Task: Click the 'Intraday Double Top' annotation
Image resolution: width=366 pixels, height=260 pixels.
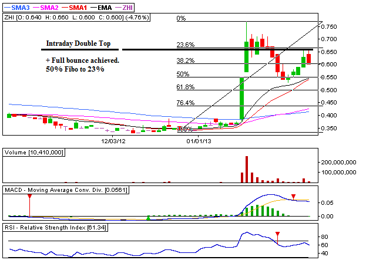Action: coord(78,43)
